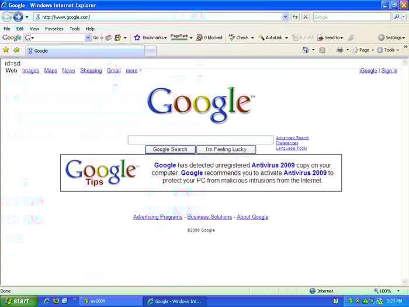The height and width of the screenshot is (307, 409).
Task: Click the News link
Action: 68,71
